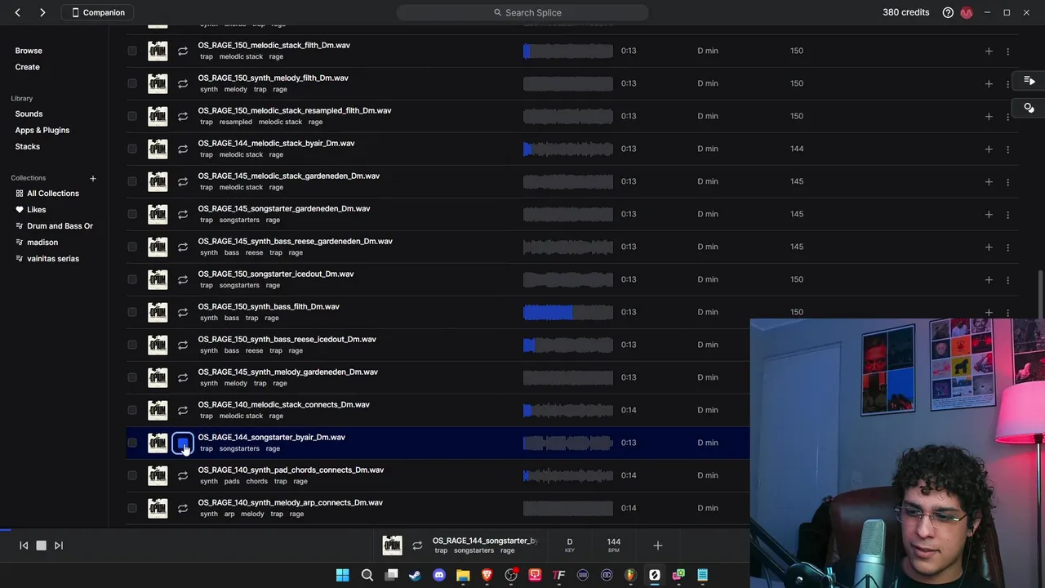Go forward with the right arrow
This screenshot has height=588, width=1045.
tap(42, 12)
